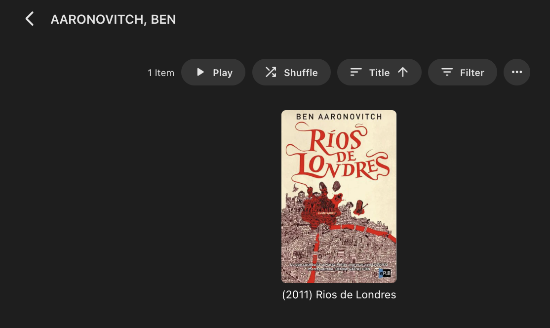Viewport: 550px width, 328px height.
Task: Click the ePub badge on the cover
Action: [x=385, y=273]
